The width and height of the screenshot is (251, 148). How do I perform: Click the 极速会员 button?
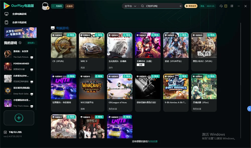pos(191,6)
